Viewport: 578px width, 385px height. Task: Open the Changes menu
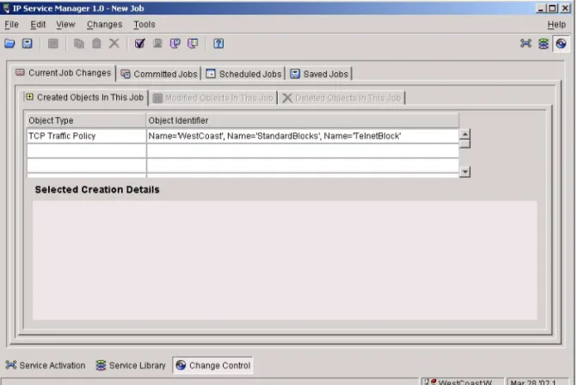104,24
